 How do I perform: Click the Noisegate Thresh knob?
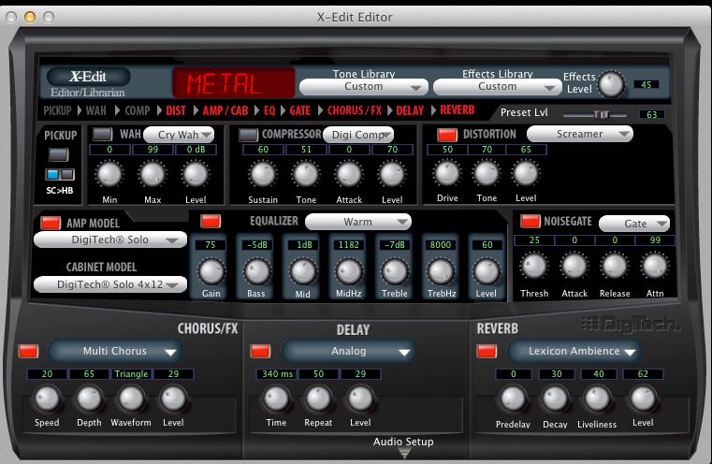[x=534, y=266]
